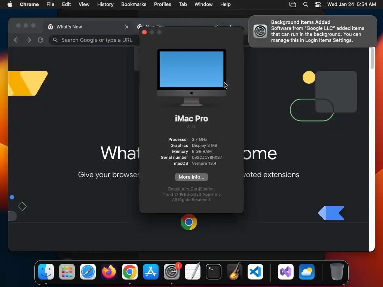Click the Chrome icon in the Dock

pyautogui.click(x=130, y=272)
